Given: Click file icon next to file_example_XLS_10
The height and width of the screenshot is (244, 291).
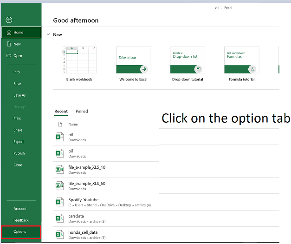Looking at the screenshot, I should pos(59,169).
